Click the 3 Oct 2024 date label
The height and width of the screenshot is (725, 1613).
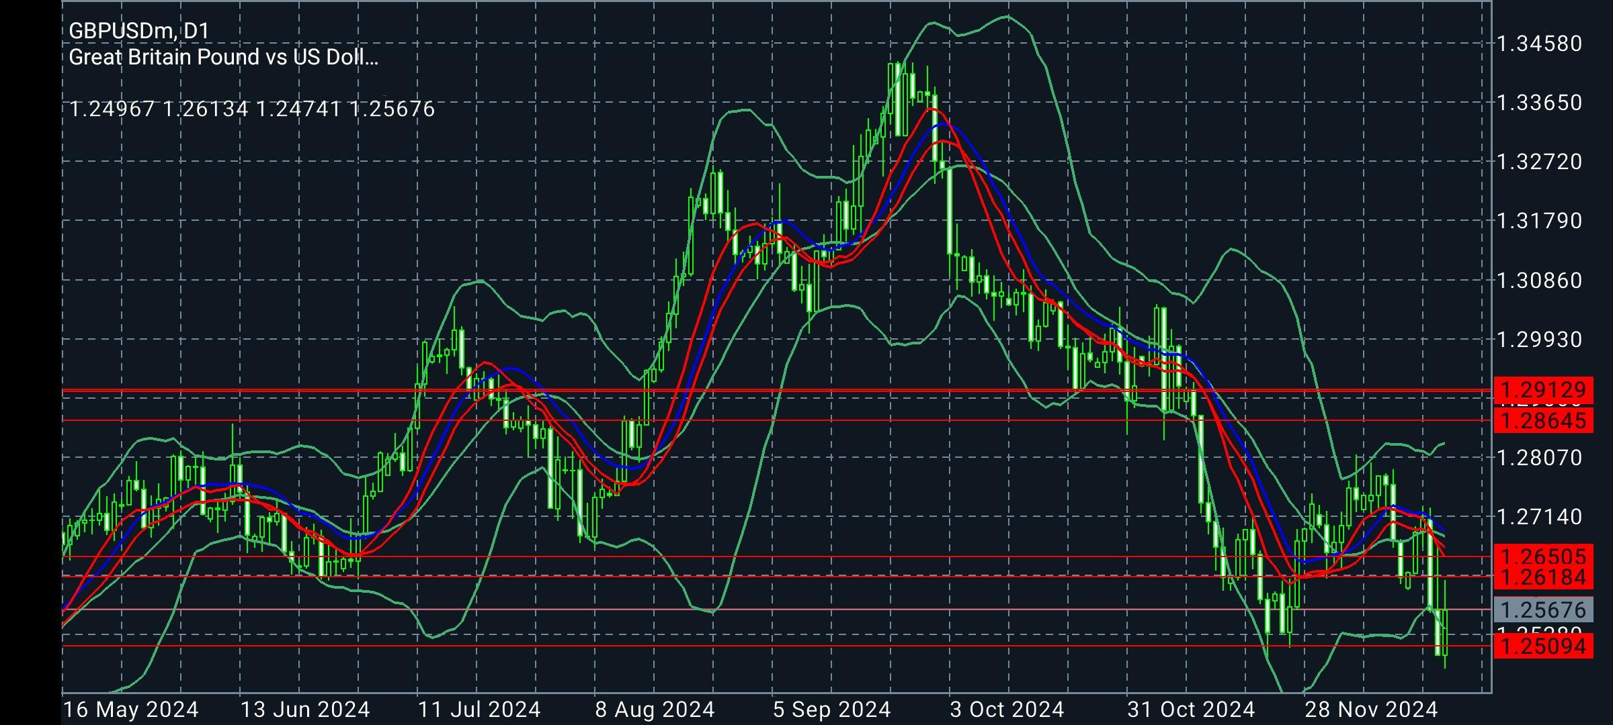click(x=1007, y=710)
